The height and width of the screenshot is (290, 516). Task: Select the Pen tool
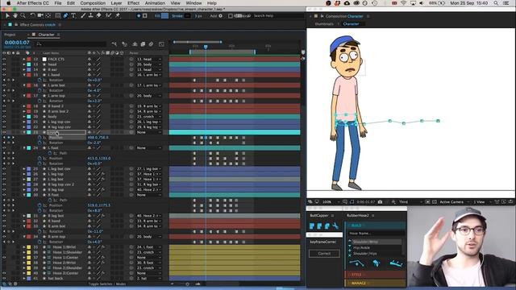pos(65,15)
